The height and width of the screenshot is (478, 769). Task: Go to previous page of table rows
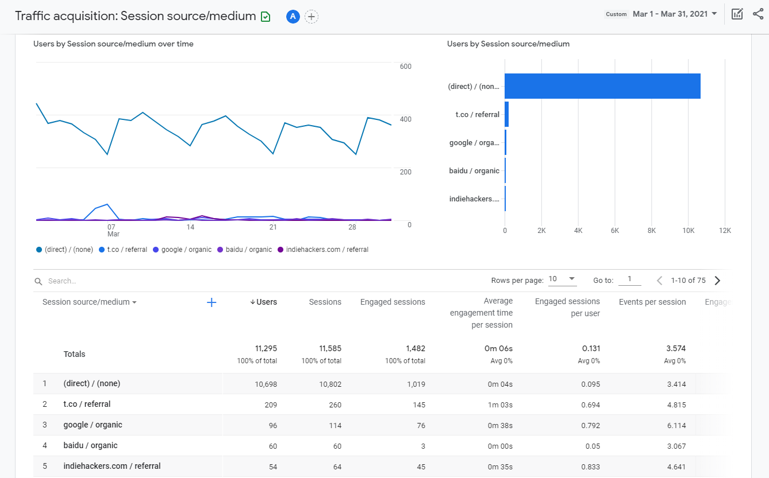[x=659, y=281]
